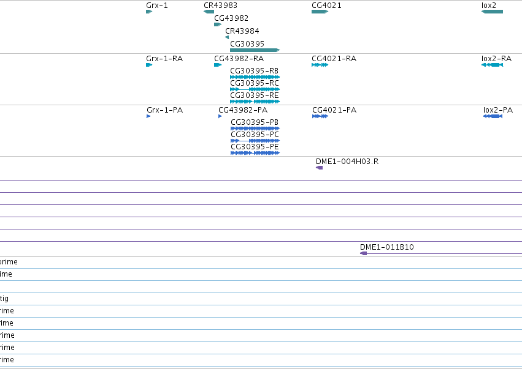Screen dimensions: 522x369
Task: Click the DME1-011B10 label
Action: pyautogui.click(x=387, y=247)
